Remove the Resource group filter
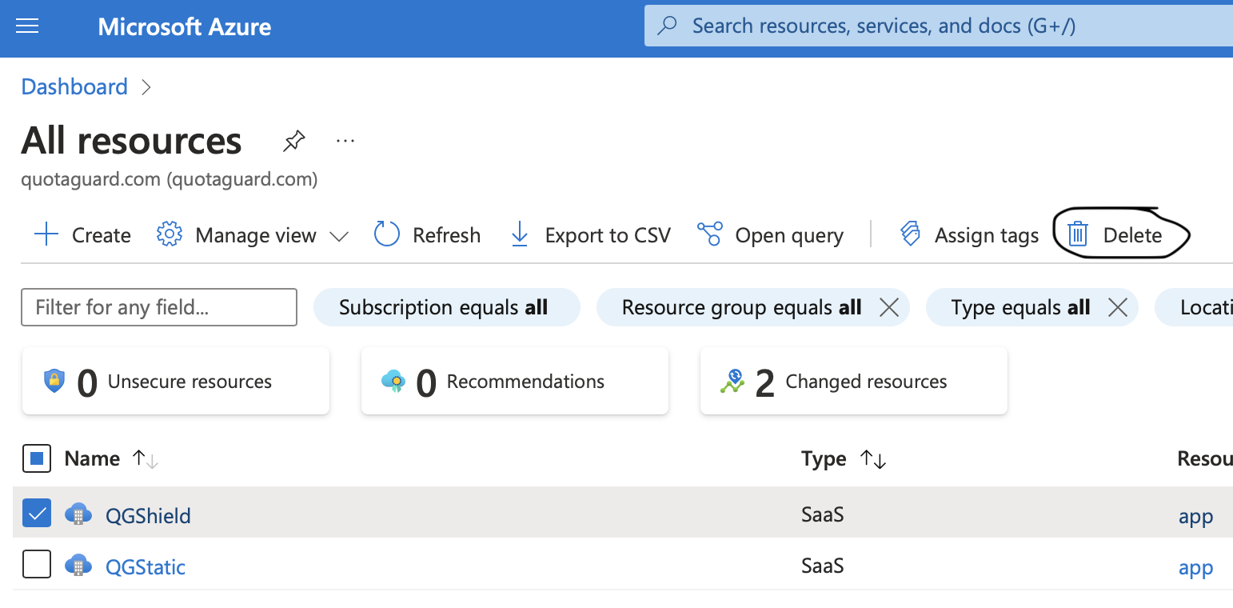The height and width of the screenshot is (608, 1233). click(889, 308)
